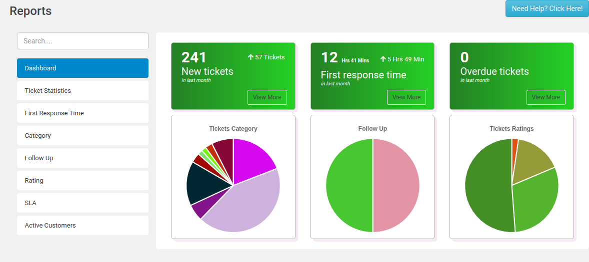Open the SLA report

(x=82, y=203)
